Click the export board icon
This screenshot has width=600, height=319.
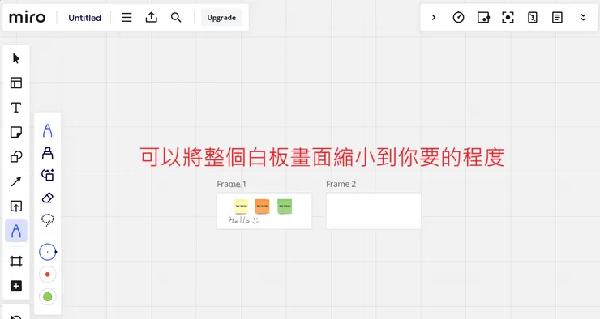[151, 18]
